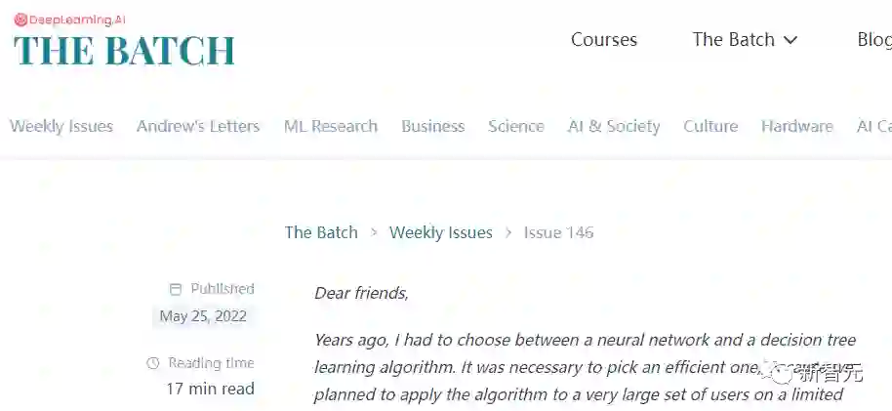The height and width of the screenshot is (411, 892).
Task: Open Andrew's Letters category tab
Action: (x=198, y=126)
